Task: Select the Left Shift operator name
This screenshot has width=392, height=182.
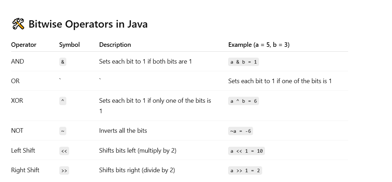Action: [23, 151]
